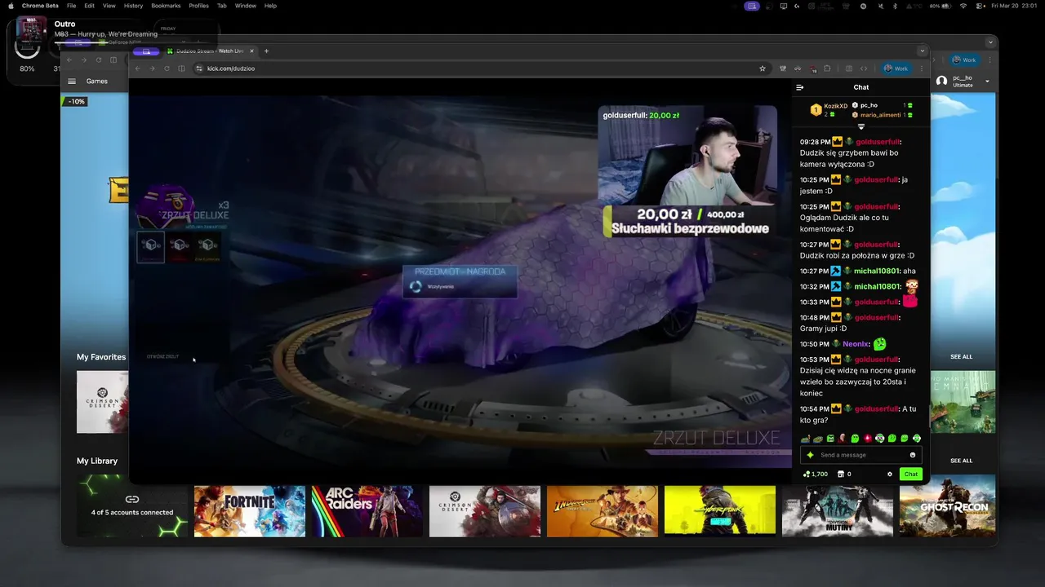Expand the chat leaderboard chevron
1045x587 pixels.
(860, 126)
